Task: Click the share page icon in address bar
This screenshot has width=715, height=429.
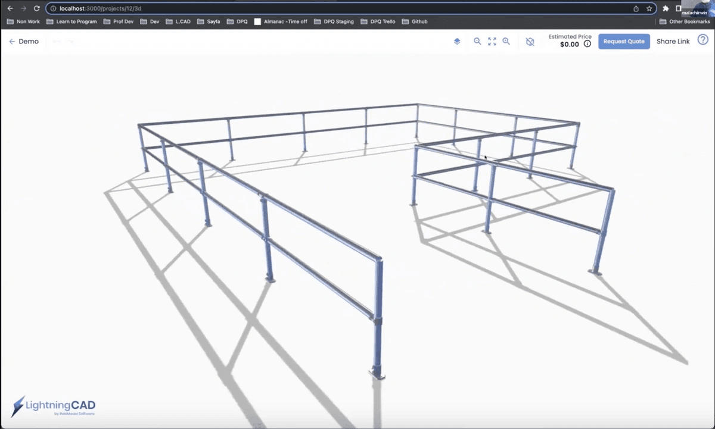Action: tap(636, 9)
